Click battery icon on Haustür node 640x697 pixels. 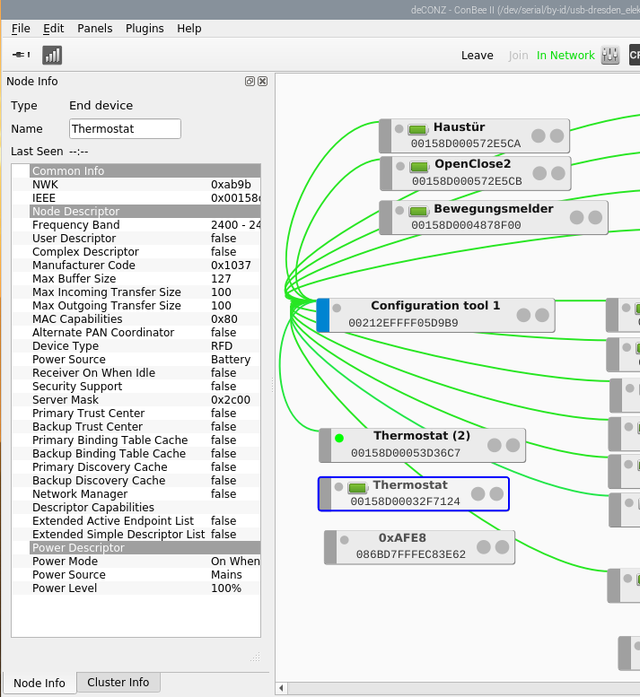point(417,129)
